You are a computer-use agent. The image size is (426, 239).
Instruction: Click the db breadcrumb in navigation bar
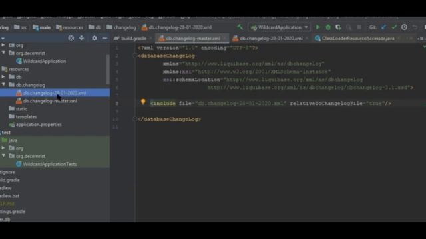tap(95, 27)
